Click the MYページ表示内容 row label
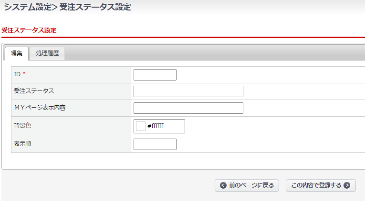The image size is (365, 201). pyautogui.click(x=40, y=108)
